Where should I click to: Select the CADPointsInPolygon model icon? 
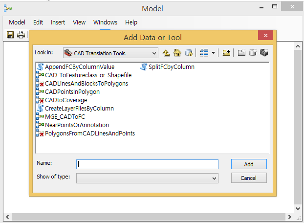tap(40, 92)
